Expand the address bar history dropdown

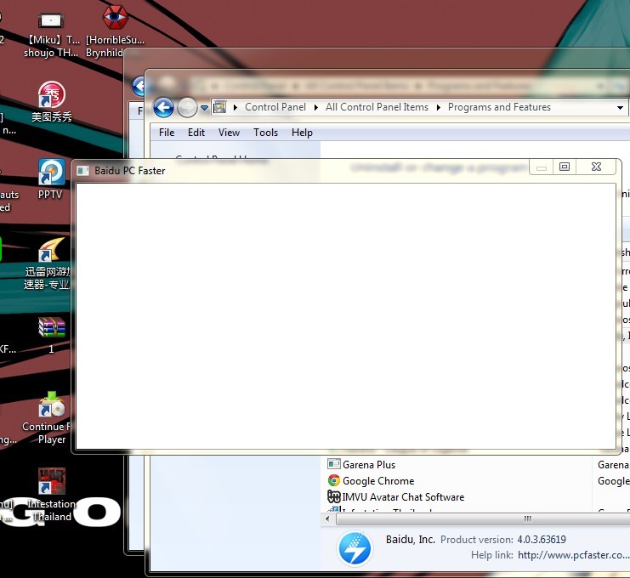[620, 108]
